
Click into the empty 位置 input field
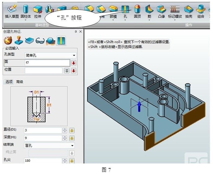point(44,71)
